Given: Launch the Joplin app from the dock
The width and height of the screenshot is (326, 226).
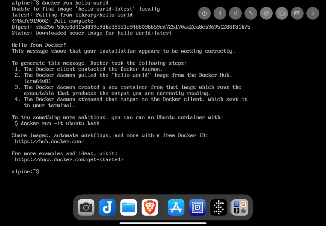Looking at the screenshot, I should [107, 207].
